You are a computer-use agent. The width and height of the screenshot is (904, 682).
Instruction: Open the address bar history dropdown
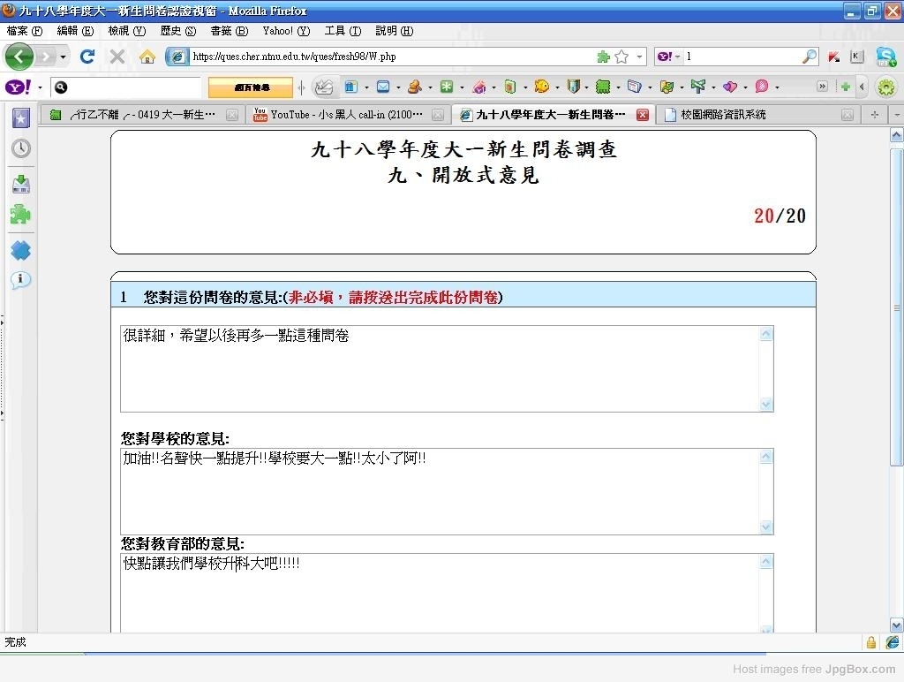coord(641,57)
